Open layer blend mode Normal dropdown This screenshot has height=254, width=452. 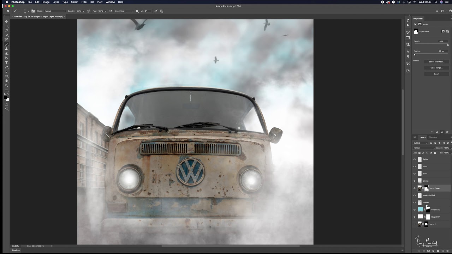[424, 148]
